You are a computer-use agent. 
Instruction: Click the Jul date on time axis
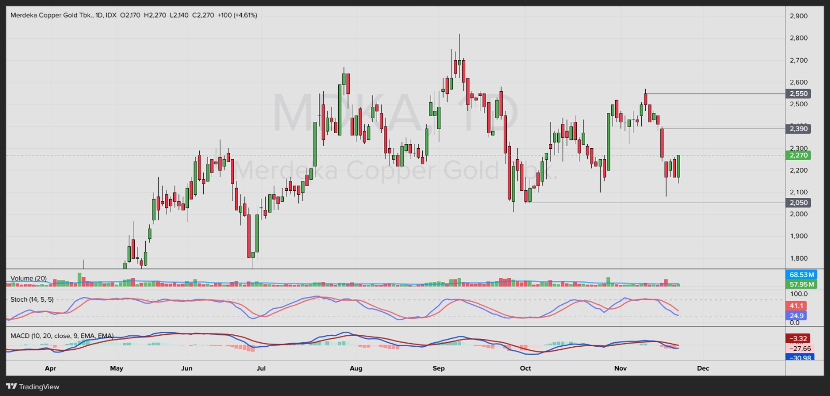pyautogui.click(x=261, y=369)
